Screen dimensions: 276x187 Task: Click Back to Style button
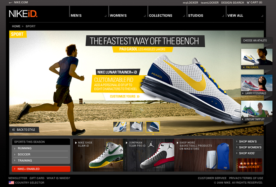(x=24, y=130)
